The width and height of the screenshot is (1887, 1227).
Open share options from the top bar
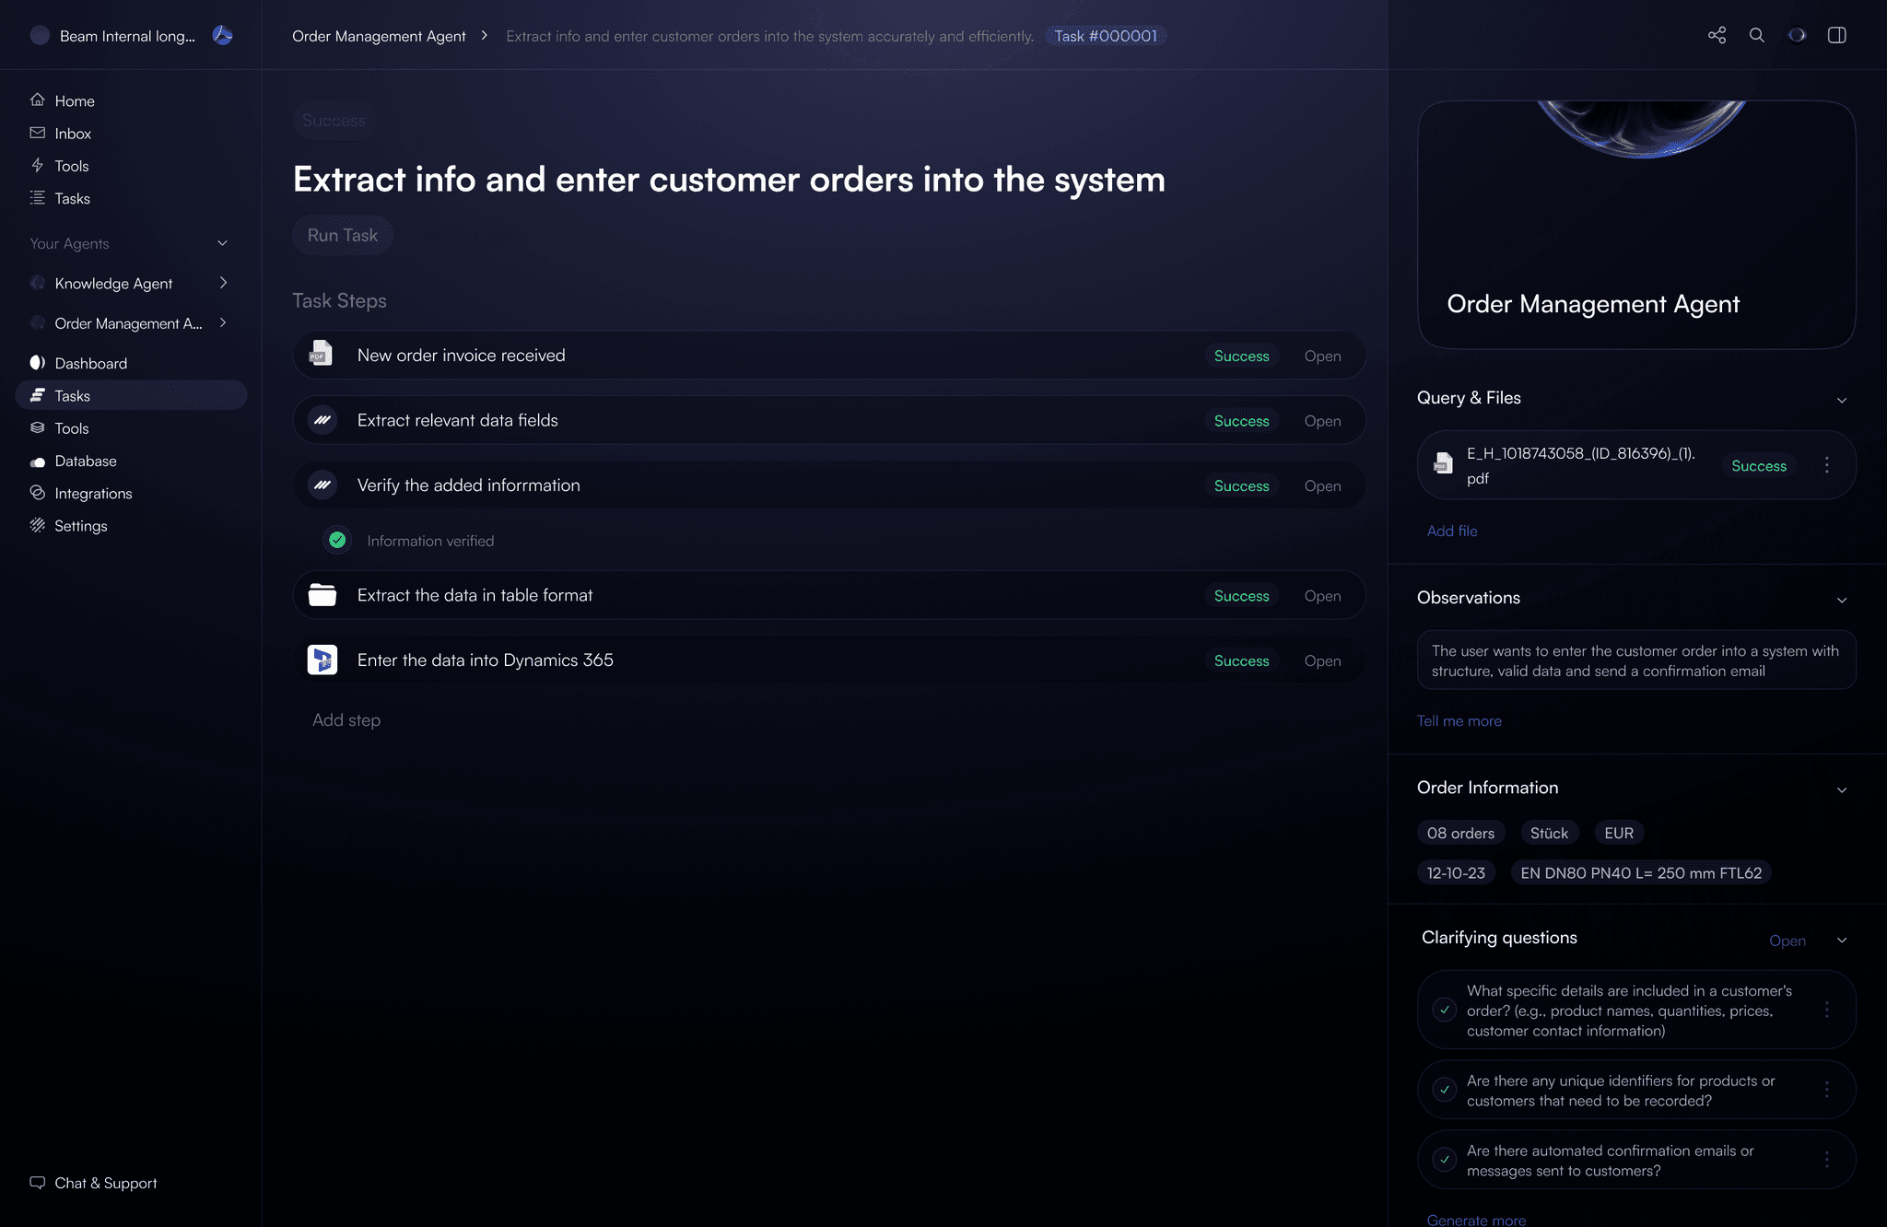point(1717,35)
